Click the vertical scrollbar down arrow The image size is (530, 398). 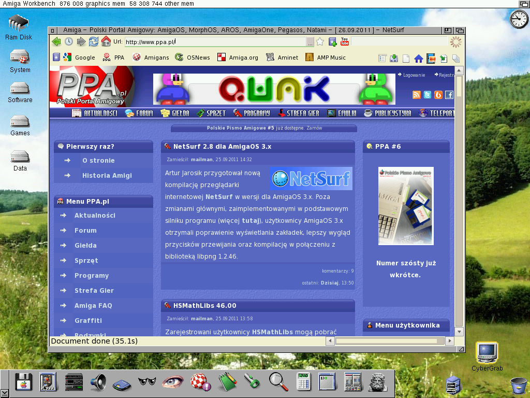459,332
